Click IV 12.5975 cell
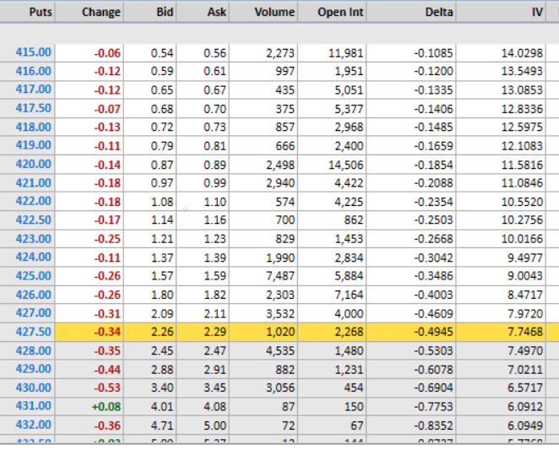The width and height of the screenshot is (559, 450). pos(522,127)
